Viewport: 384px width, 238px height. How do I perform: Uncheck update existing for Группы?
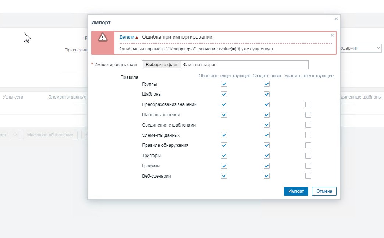click(x=224, y=84)
